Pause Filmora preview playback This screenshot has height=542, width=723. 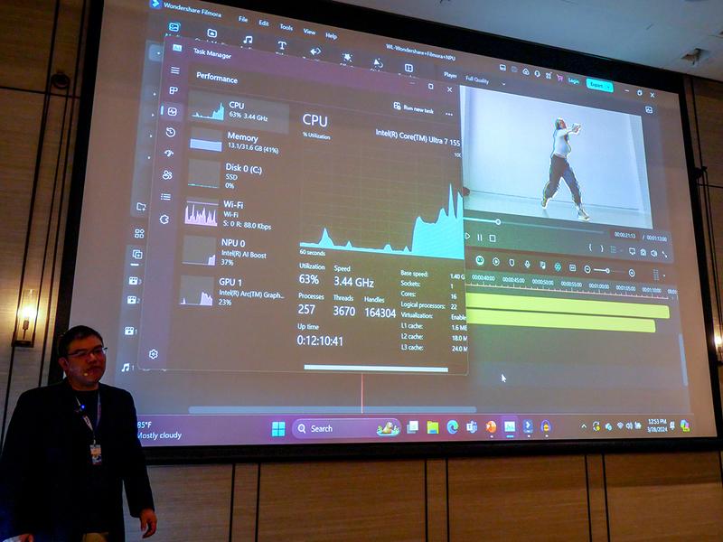click(480, 237)
